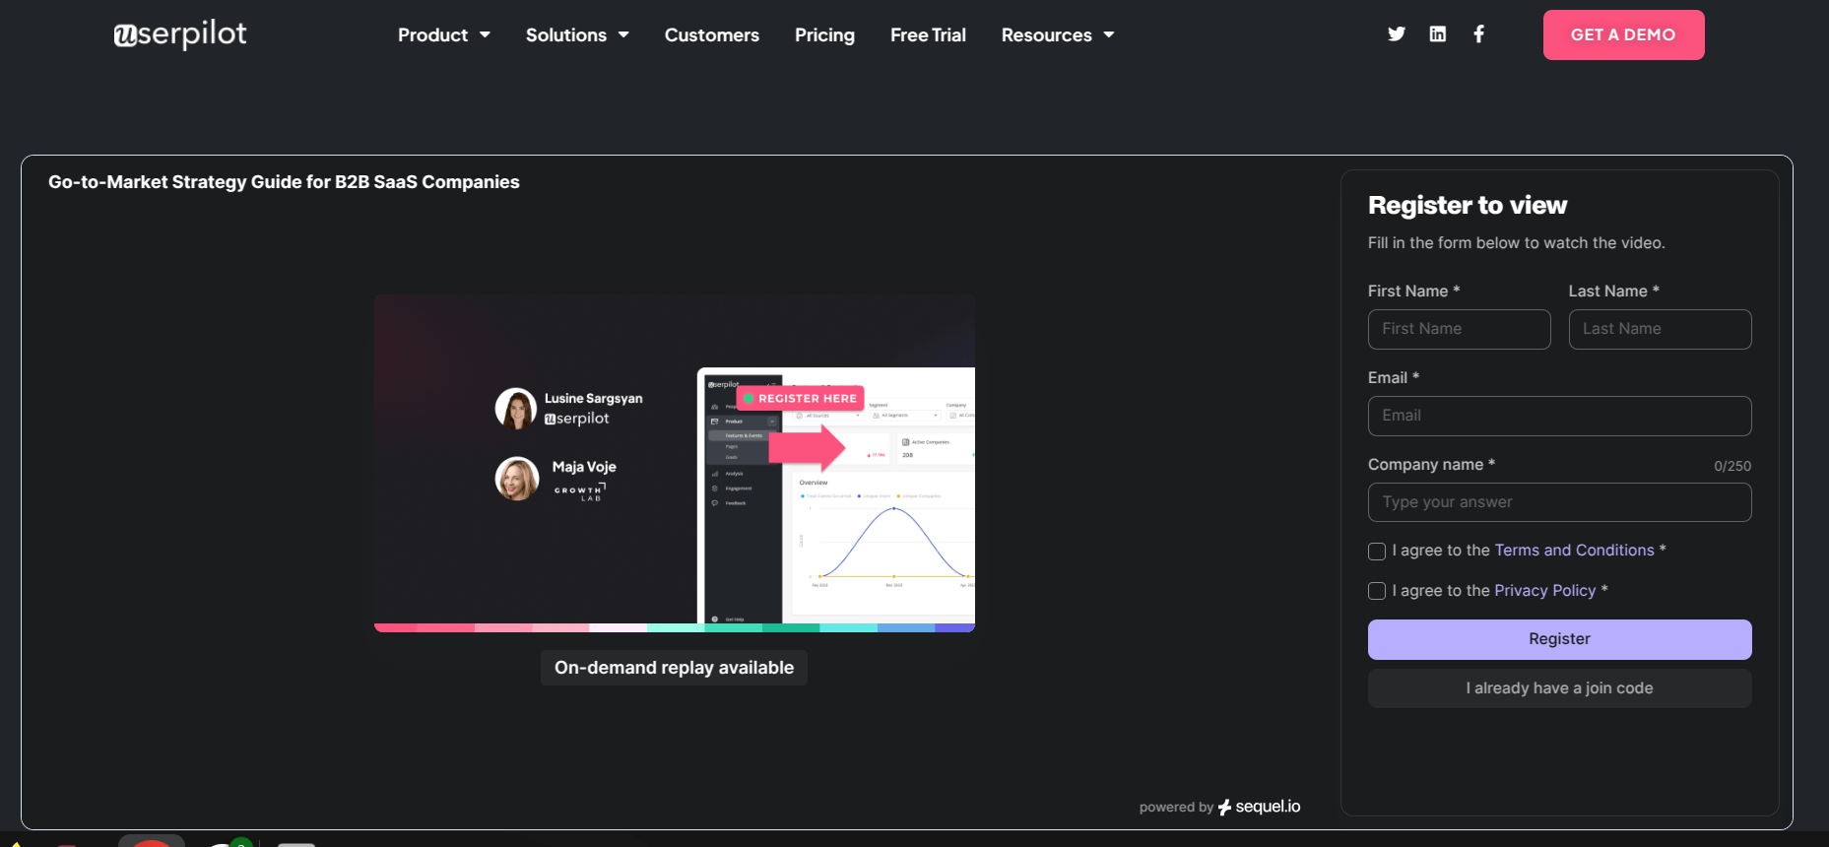The width and height of the screenshot is (1829, 847).
Task: Expand the Product dropdown menu
Action: click(443, 35)
